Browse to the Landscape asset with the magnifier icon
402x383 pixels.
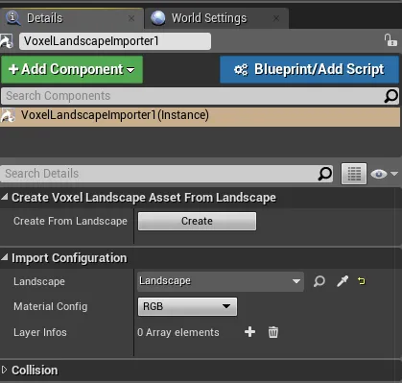[x=319, y=281]
